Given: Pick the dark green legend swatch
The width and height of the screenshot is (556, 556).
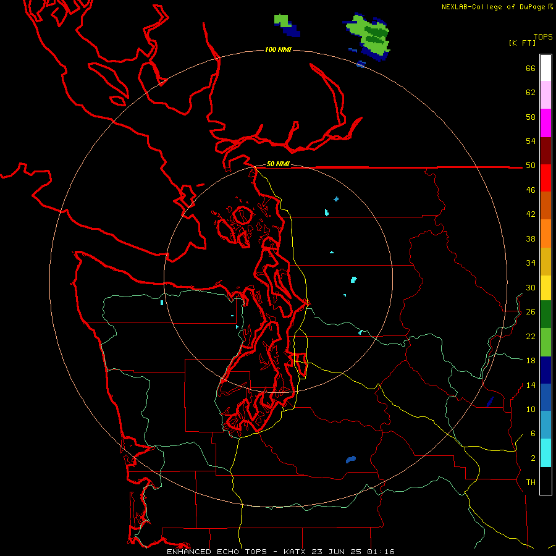Looking at the screenshot, I should (x=545, y=314).
